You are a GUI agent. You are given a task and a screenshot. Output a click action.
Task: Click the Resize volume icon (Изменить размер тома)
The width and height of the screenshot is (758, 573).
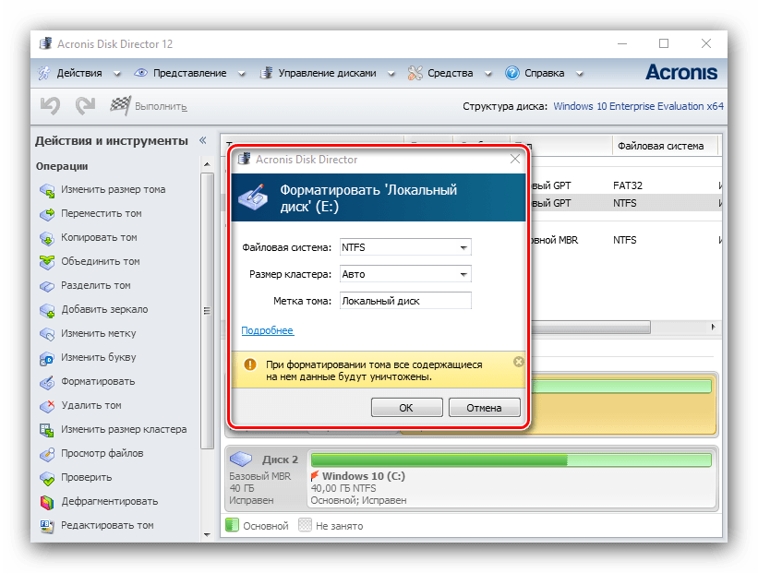pos(47,190)
